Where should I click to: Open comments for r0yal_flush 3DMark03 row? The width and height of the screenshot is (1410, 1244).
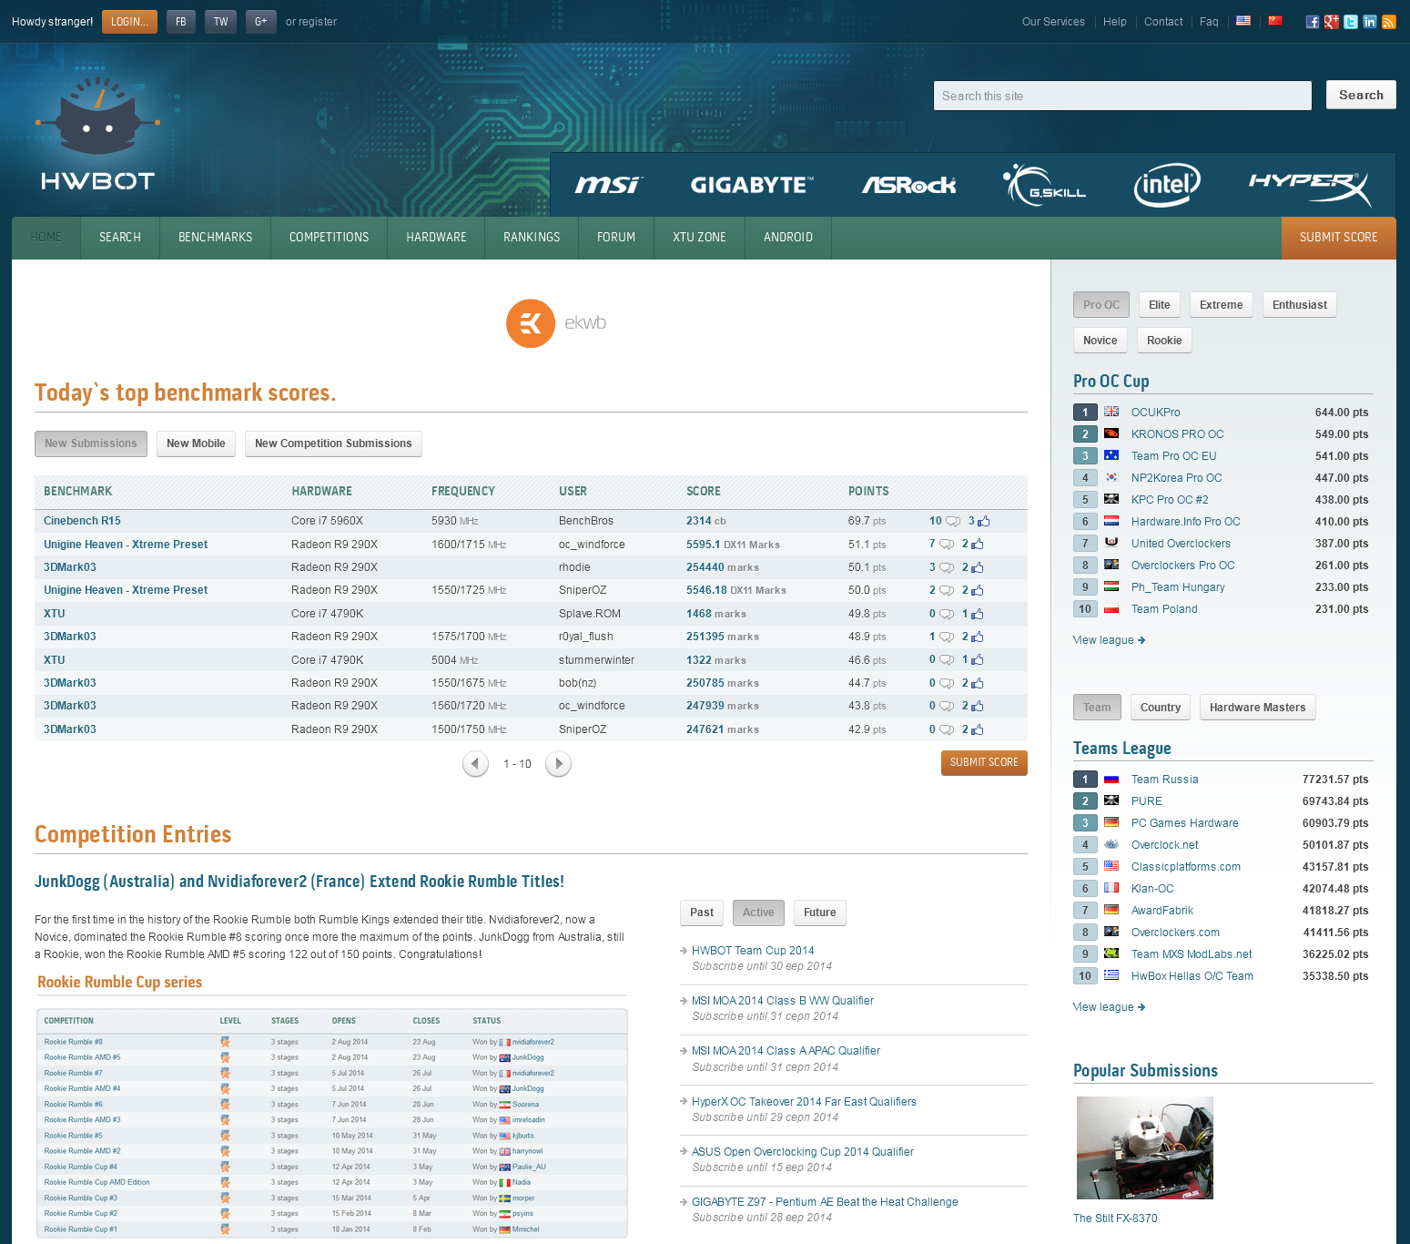pos(947,637)
